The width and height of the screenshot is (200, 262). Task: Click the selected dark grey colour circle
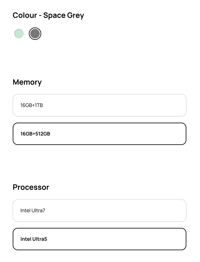pos(35,33)
